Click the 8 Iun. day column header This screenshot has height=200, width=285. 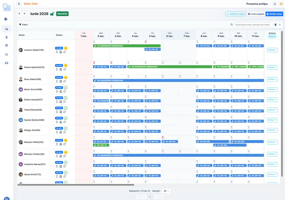pyautogui.click(x=204, y=35)
